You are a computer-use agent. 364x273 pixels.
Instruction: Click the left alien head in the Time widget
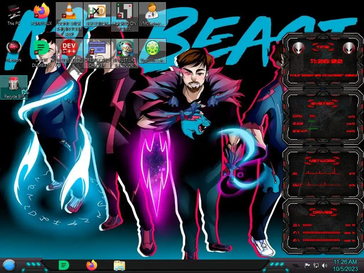[x=298, y=48]
